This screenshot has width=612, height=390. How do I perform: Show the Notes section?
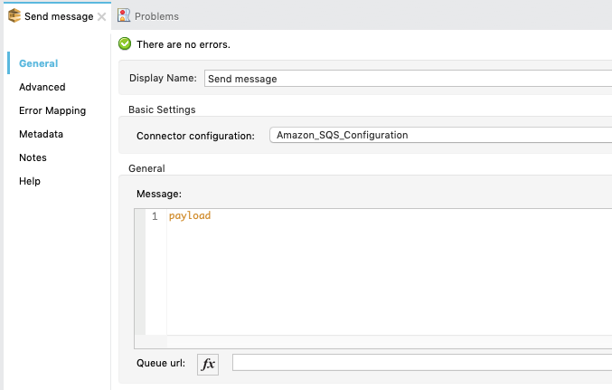click(x=33, y=157)
